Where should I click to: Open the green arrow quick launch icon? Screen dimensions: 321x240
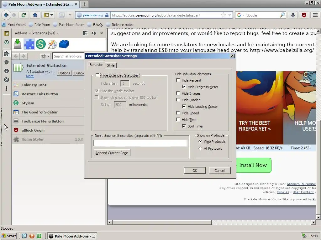39,236
